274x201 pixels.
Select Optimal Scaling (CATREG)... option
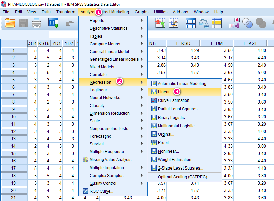pyautogui.click(x=184, y=177)
